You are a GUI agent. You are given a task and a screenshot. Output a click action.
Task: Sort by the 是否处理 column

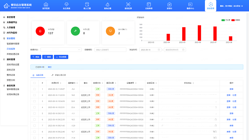click(111, 83)
